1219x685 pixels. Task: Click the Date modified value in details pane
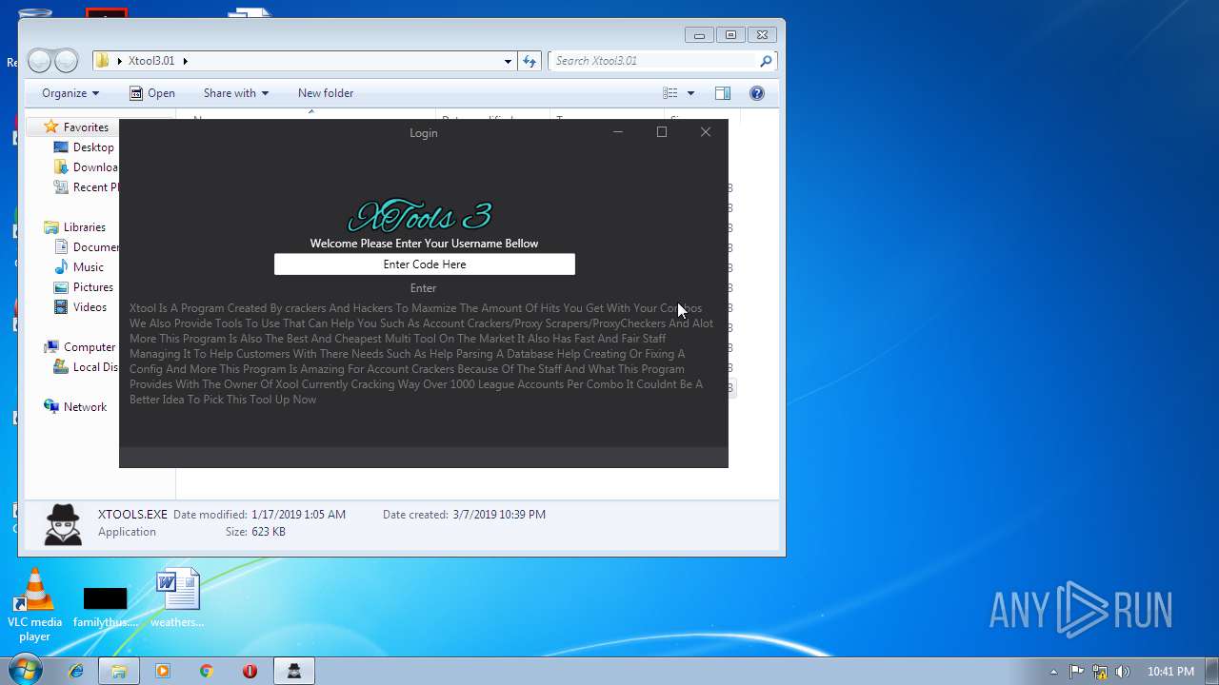[x=298, y=515]
